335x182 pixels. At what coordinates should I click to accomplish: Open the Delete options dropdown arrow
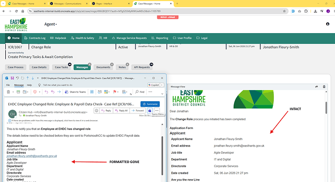pyautogui.click(x=13, y=92)
